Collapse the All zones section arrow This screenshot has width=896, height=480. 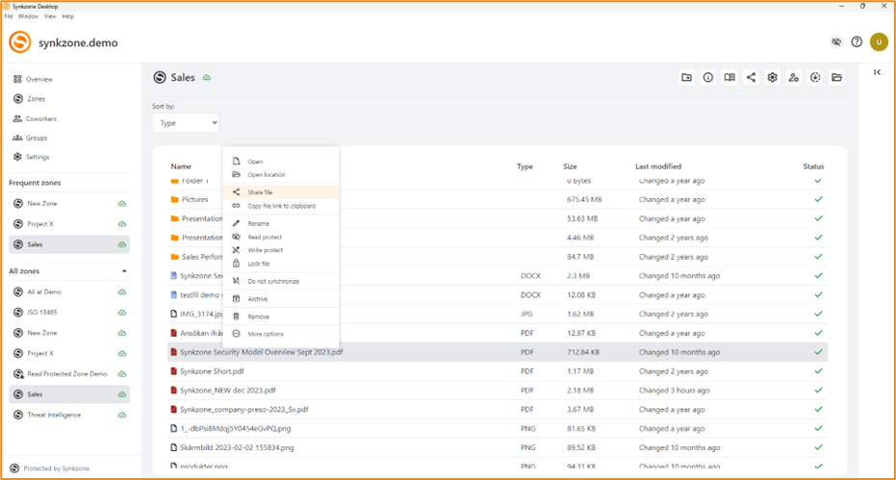pyautogui.click(x=123, y=271)
